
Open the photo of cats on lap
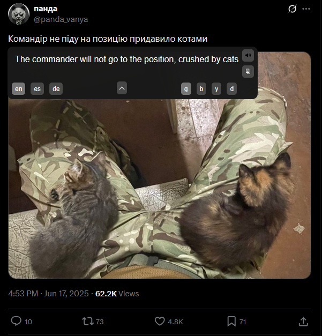(x=160, y=189)
